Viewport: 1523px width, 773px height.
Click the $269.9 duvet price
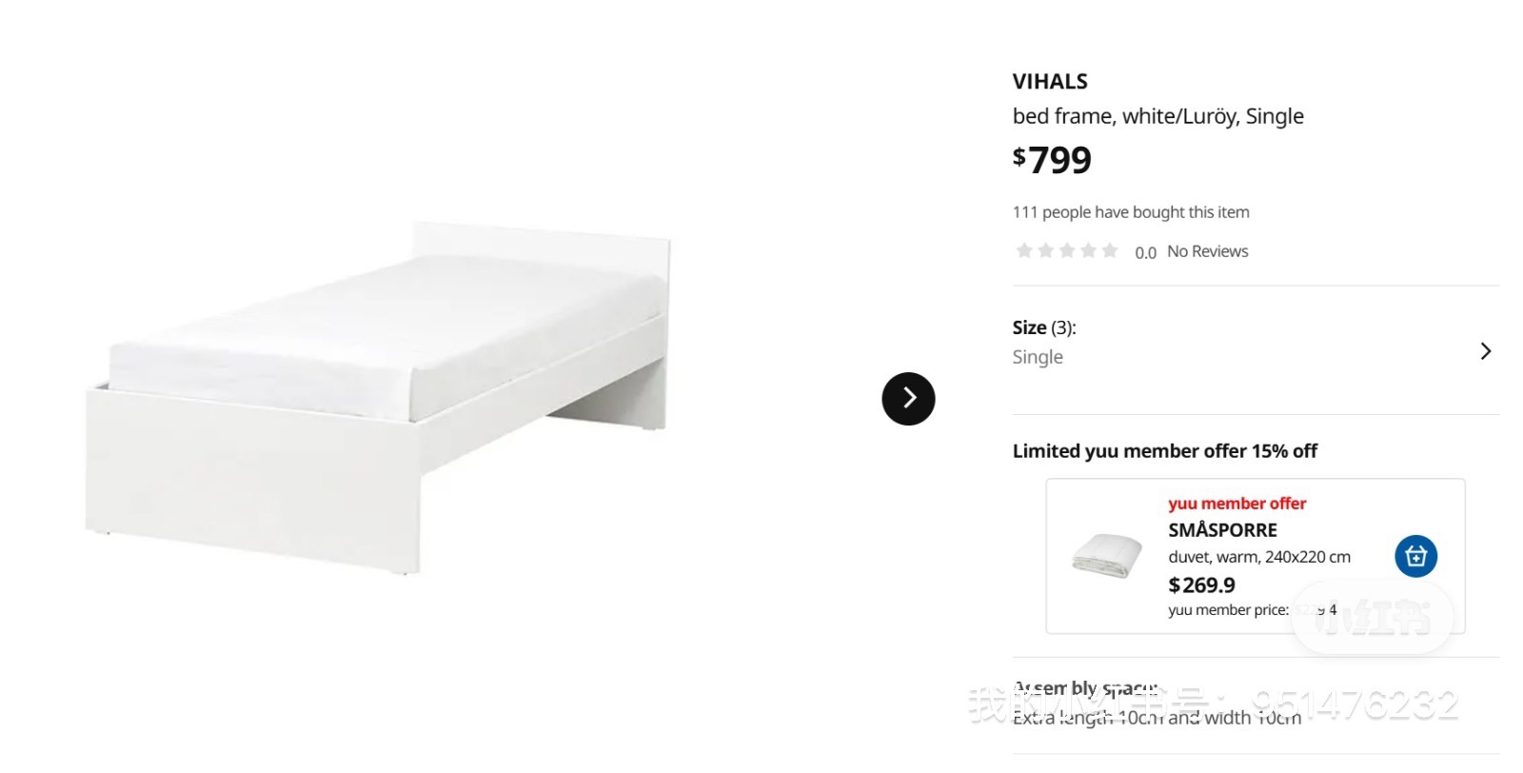click(x=1201, y=585)
